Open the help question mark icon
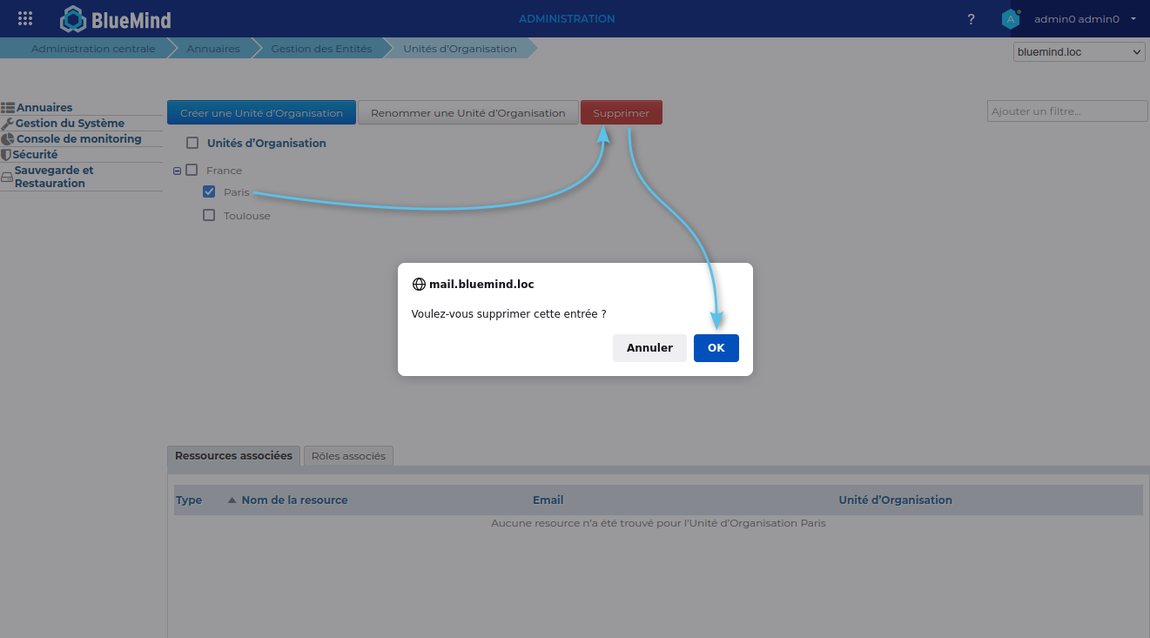The height and width of the screenshot is (638, 1150). pos(972,19)
